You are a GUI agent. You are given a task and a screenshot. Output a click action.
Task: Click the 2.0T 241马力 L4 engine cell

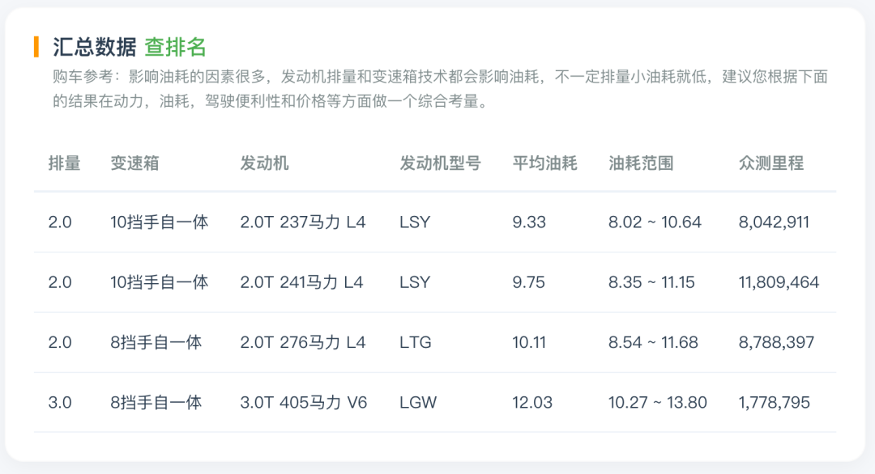[301, 282]
